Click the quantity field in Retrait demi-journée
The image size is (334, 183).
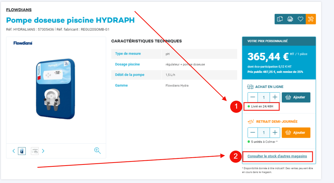click(264, 133)
